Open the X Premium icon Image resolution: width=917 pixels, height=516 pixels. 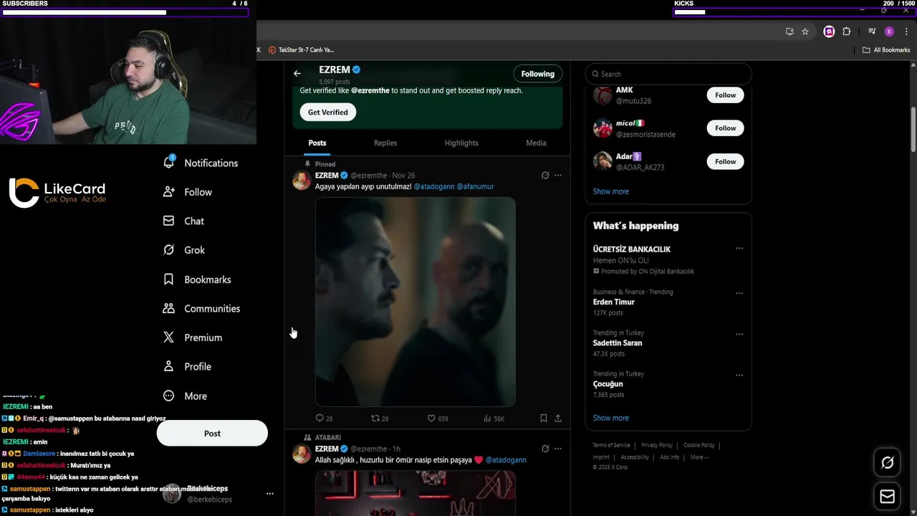tap(169, 338)
